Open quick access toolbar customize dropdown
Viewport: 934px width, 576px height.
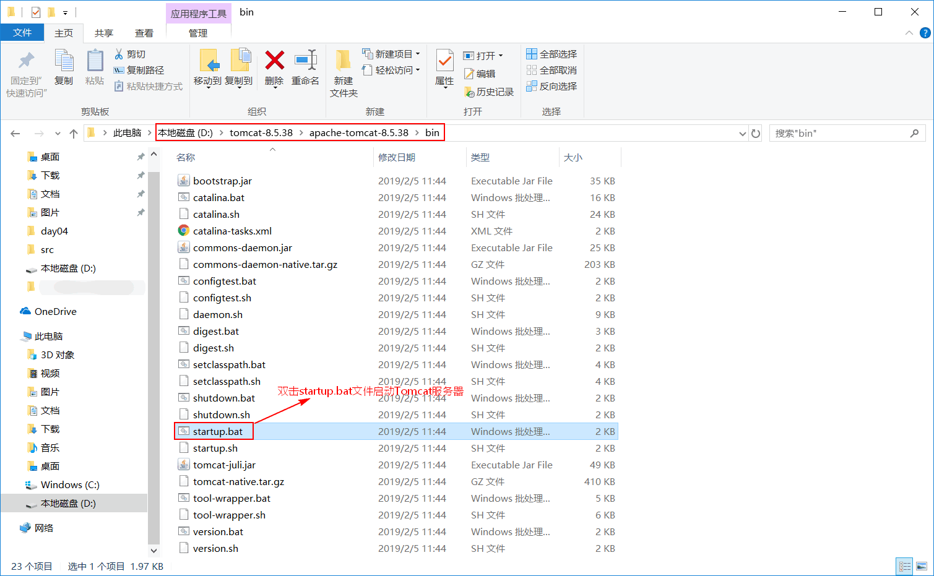pyautogui.click(x=65, y=12)
